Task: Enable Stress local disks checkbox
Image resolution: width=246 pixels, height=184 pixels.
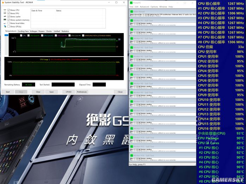Action: tap(9, 23)
